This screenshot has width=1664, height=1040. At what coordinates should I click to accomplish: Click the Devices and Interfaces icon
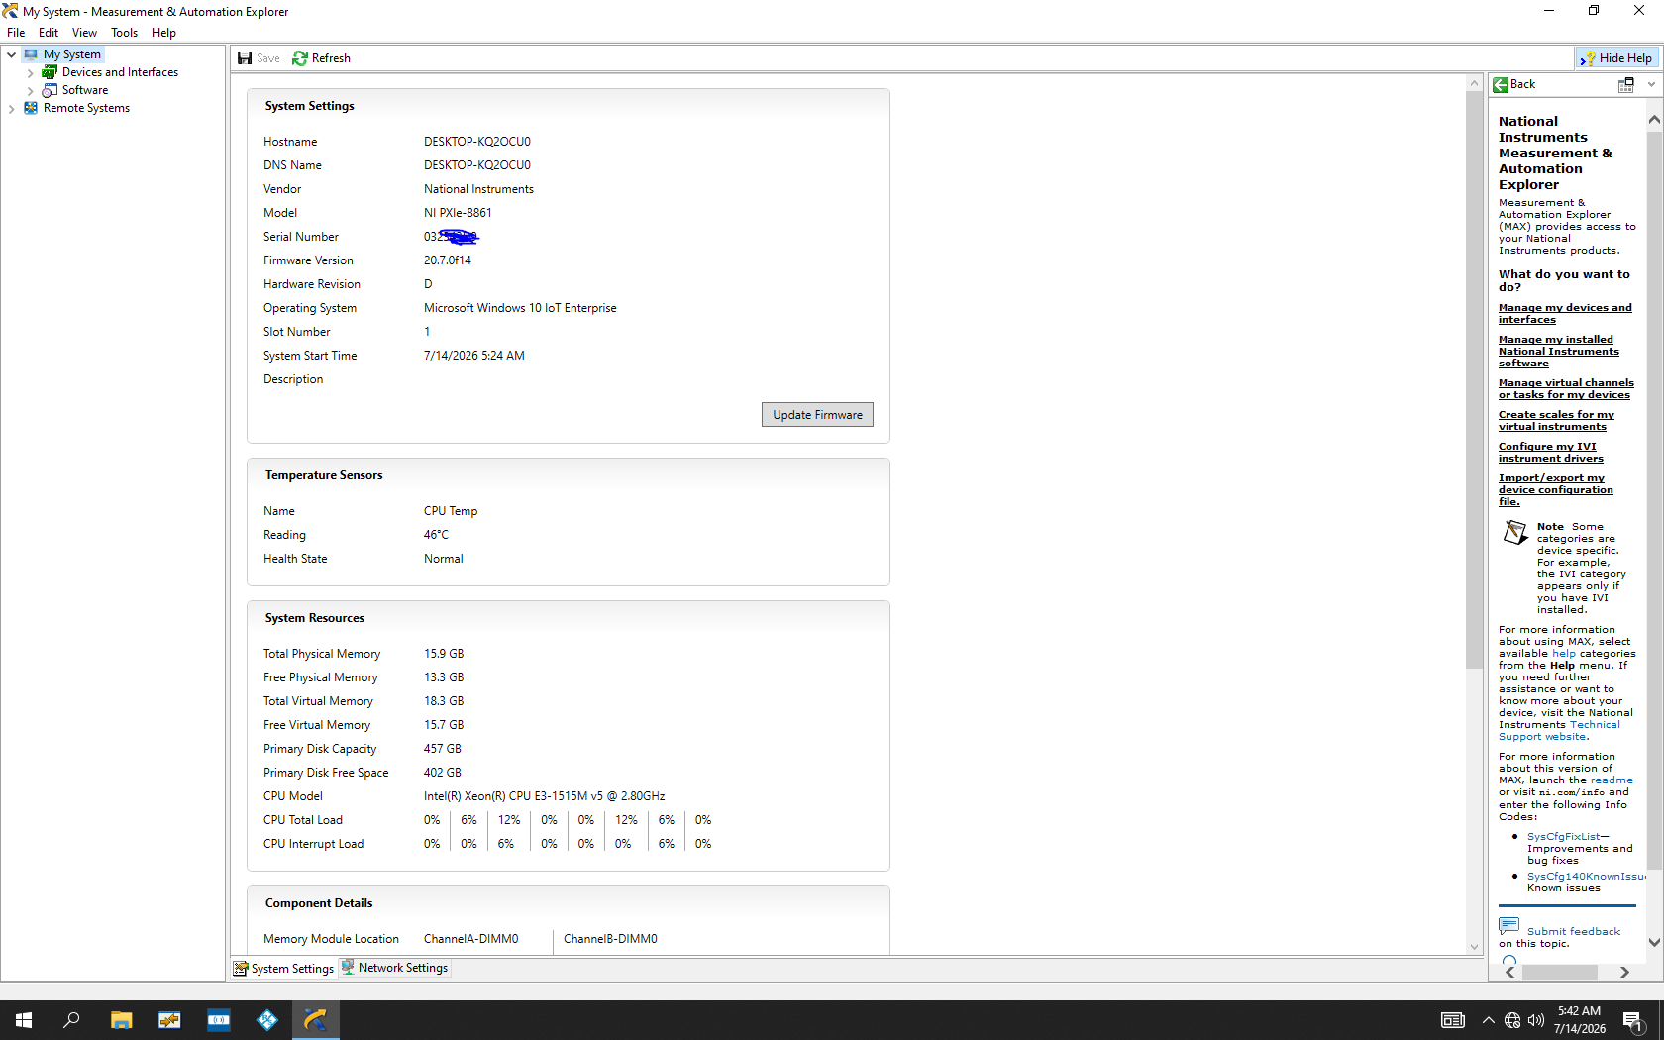50,72
